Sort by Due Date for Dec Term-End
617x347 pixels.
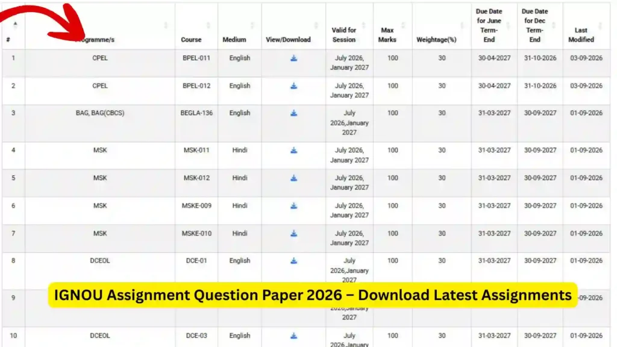tap(540, 26)
